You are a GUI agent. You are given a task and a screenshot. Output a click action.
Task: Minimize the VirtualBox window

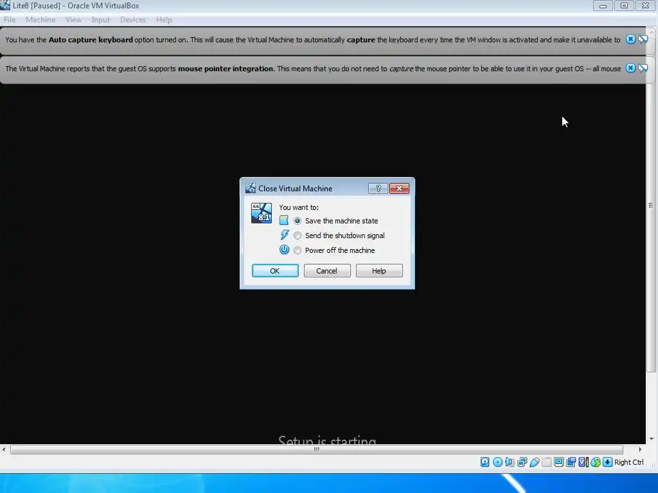point(603,5)
